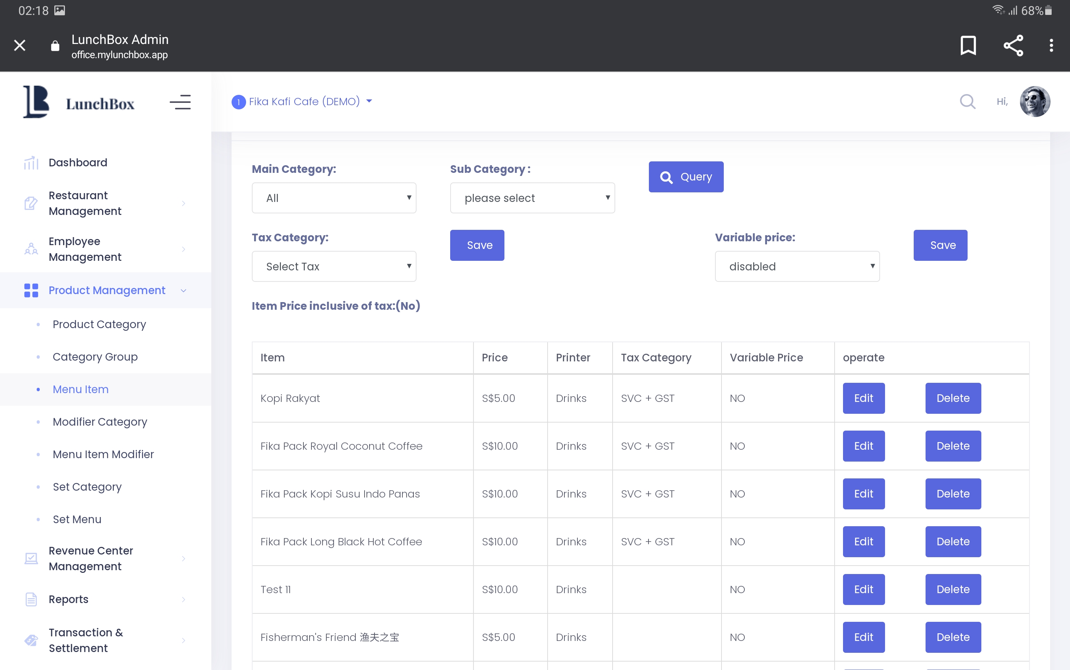Click the hamburger menu collapse icon
1070x670 pixels.
pos(180,102)
